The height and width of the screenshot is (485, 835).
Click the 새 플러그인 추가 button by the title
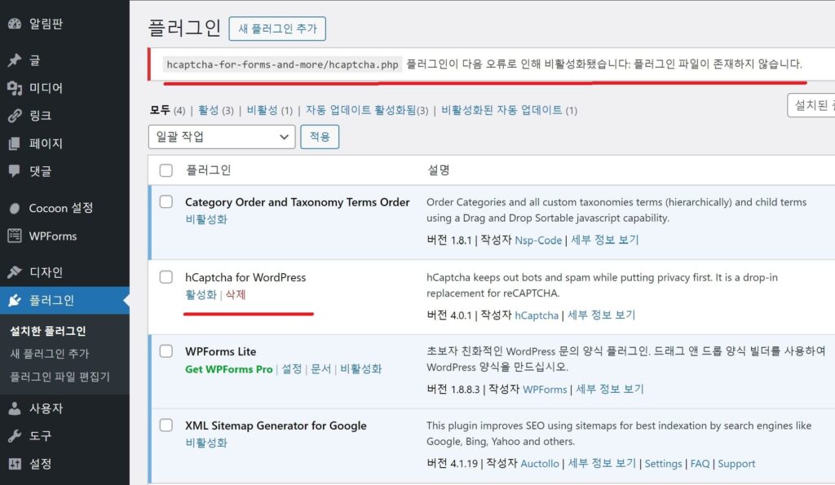click(277, 29)
